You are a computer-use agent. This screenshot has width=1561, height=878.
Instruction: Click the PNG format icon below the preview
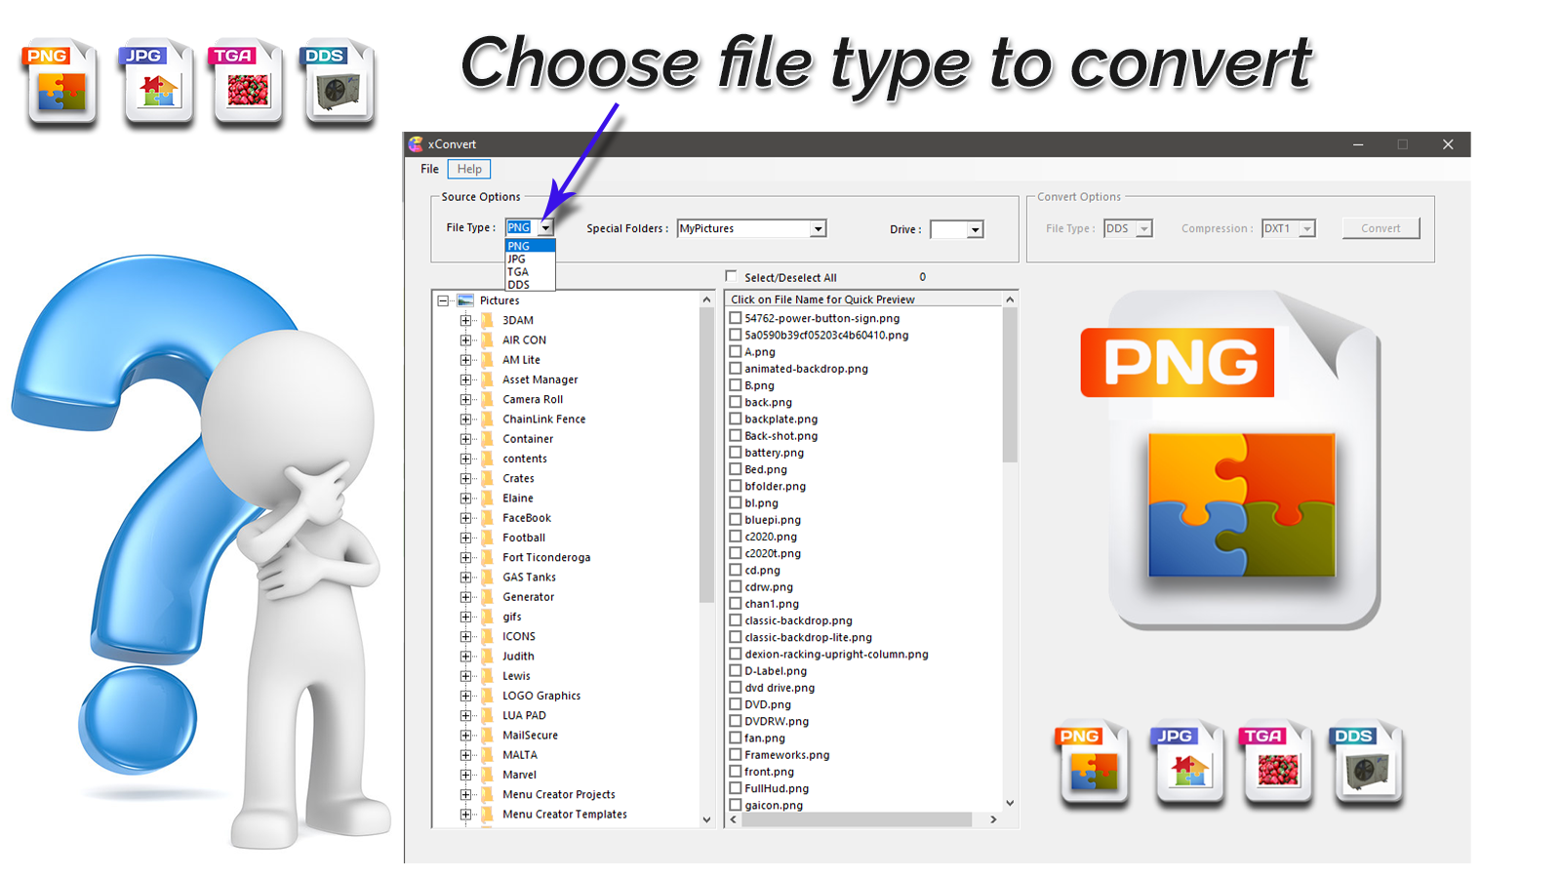[x=1093, y=764]
